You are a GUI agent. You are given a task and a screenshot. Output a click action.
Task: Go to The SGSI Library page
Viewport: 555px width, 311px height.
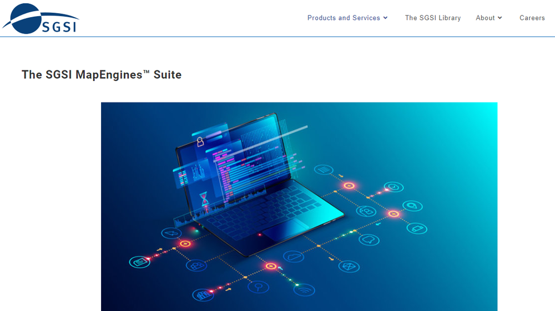[432, 18]
